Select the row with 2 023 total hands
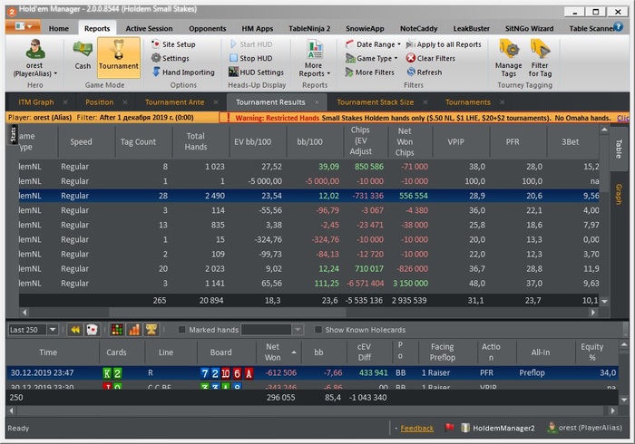This screenshot has width=635, height=444. (308, 268)
